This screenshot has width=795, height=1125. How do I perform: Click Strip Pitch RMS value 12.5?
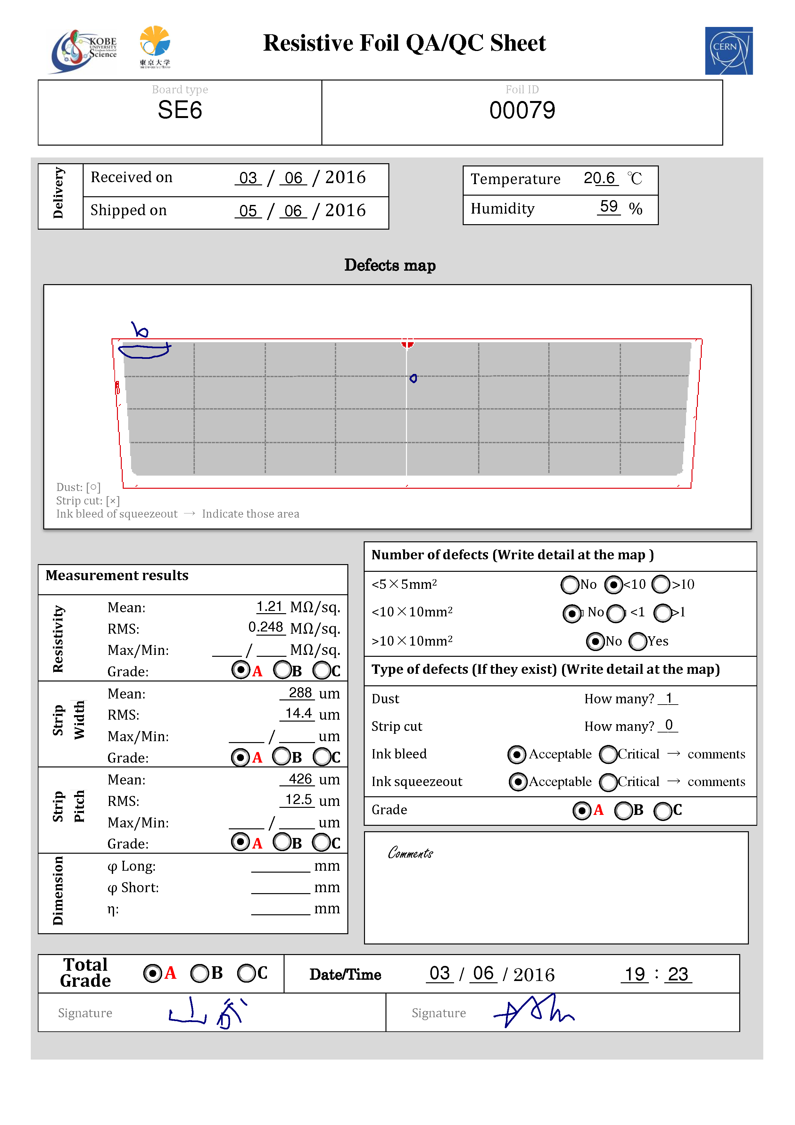tap(298, 799)
